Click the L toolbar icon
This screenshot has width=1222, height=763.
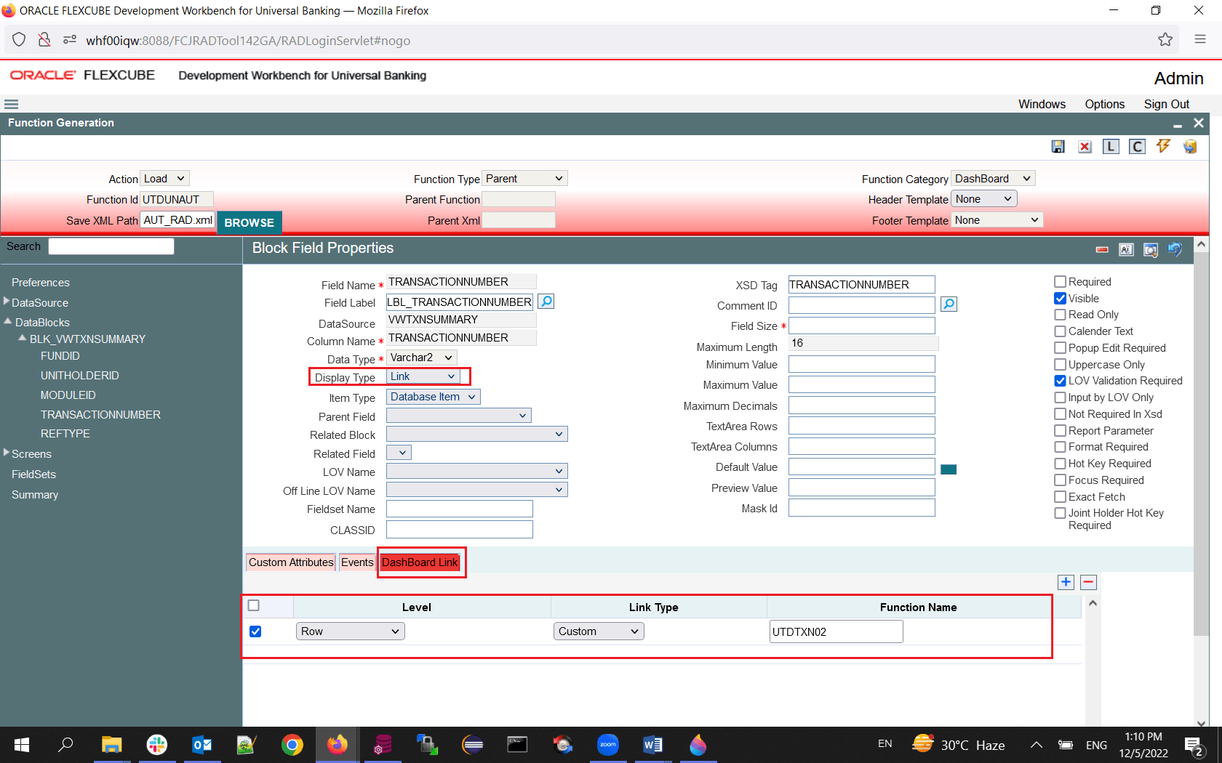pyautogui.click(x=1111, y=147)
